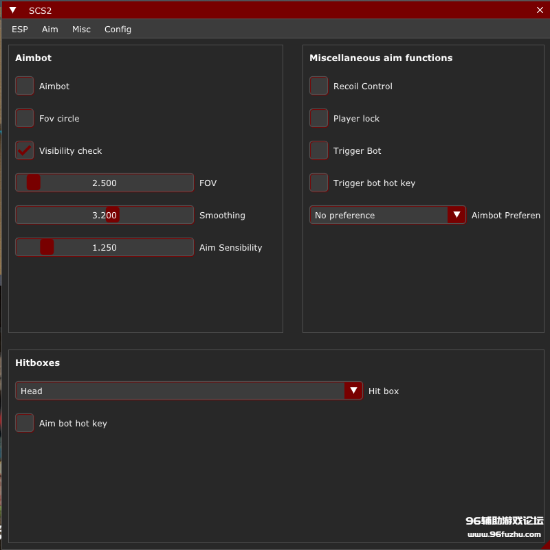
Task: Collapse the SCS2 window with the title triangle
Action: (12, 10)
